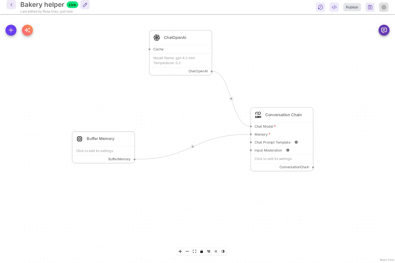Click the Chat Prompt Template input handle

tap(251, 142)
